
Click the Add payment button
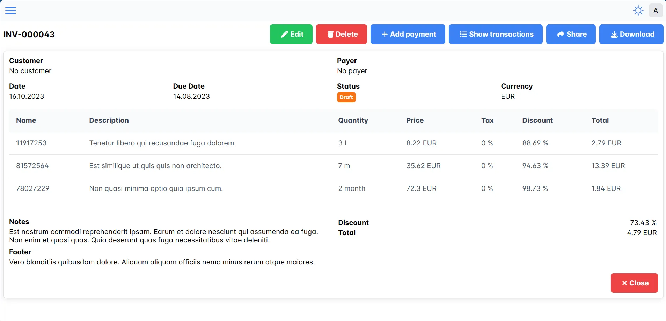(x=408, y=34)
